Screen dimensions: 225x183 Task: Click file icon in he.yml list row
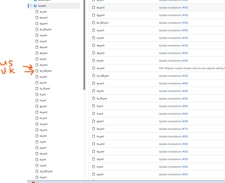click(x=93, y=129)
